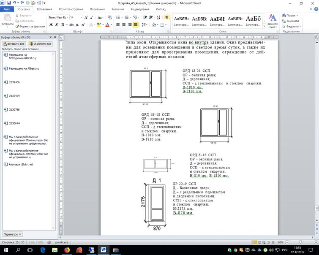The width and height of the screenshot is (319, 255).
Task: Click the Вставити paste icon in the ribbon
Action: tap(7, 20)
